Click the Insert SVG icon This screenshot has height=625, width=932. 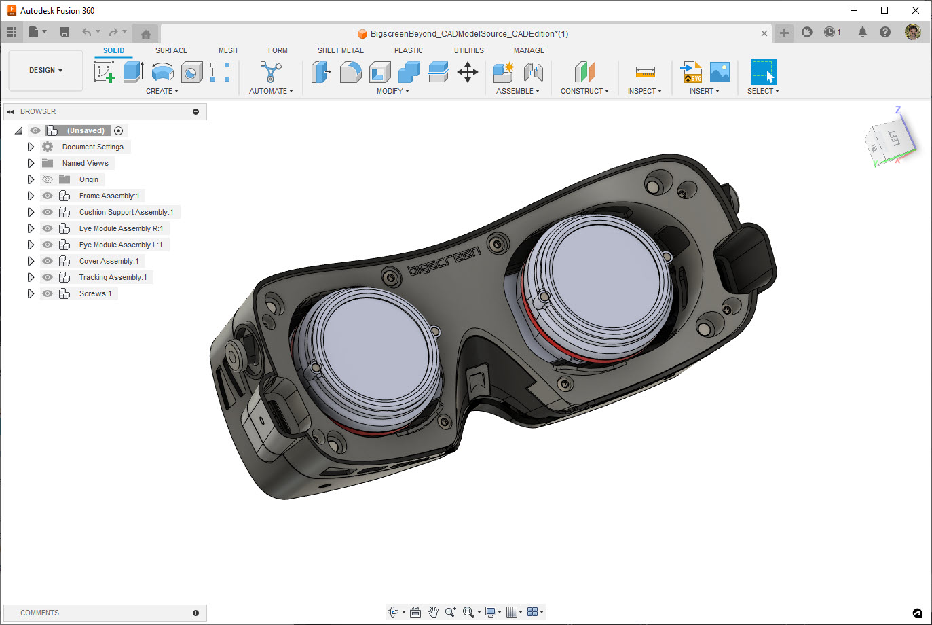pyautogui.click(x=690, y=72)
